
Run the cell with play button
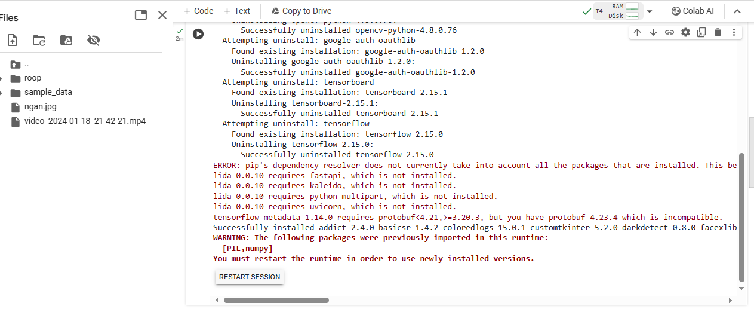(x=198, y=35)
